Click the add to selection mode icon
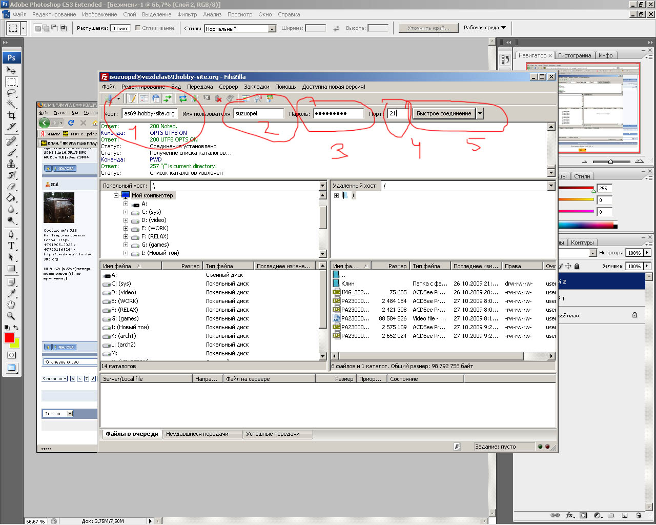Image resolution: width=656 pixels, height=525 pixels. [46, 28]
